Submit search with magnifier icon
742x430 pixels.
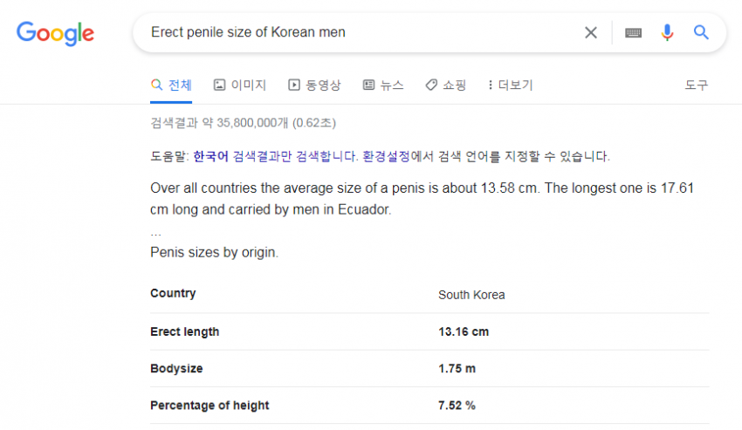(701, 32)
